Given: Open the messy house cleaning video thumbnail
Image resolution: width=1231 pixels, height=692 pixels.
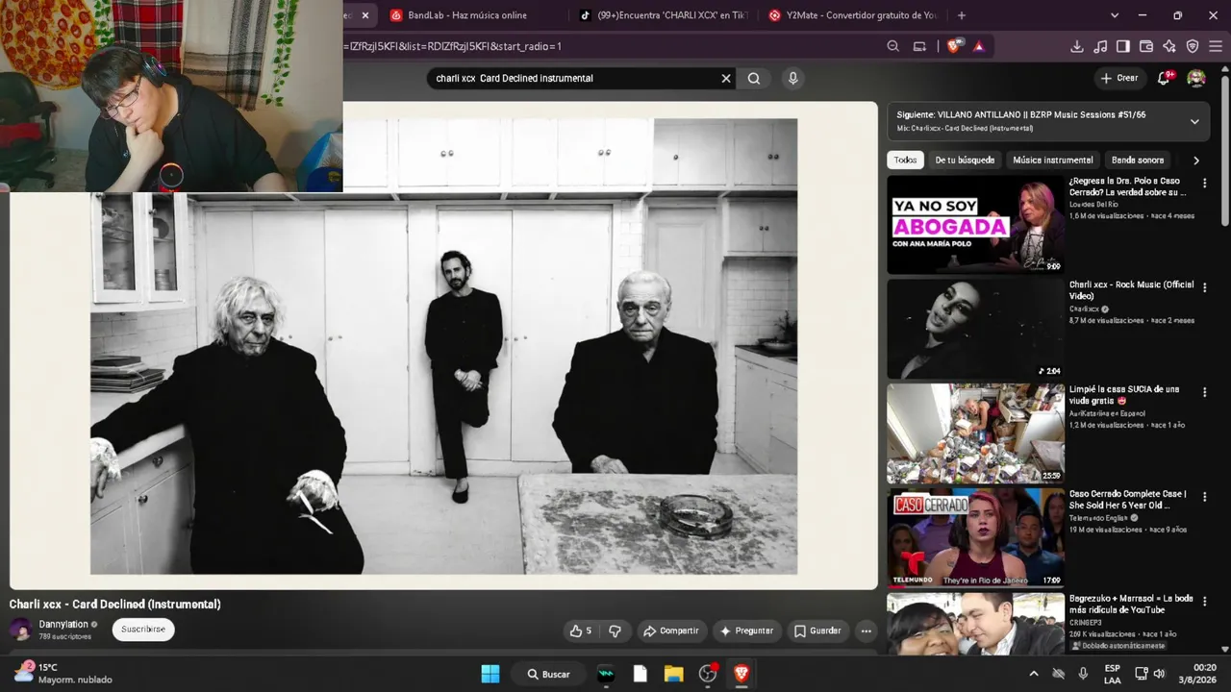Looking at the screenshot, I should tap(976, 433).
